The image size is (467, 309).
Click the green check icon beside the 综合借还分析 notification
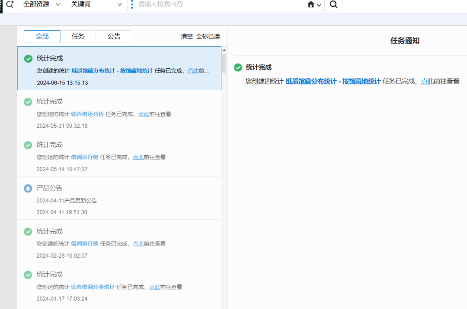coord(28,101)
